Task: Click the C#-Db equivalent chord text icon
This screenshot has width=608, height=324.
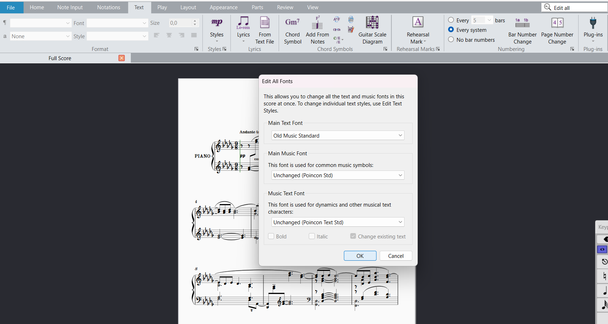Action: click(x=336, y=30)
